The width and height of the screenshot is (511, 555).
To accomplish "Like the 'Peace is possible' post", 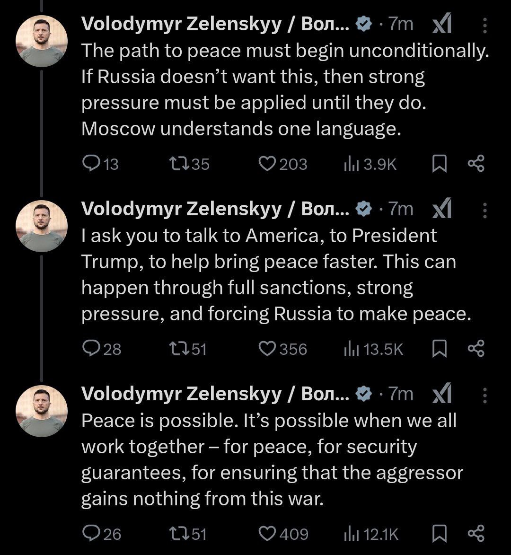I will point(268,534).
